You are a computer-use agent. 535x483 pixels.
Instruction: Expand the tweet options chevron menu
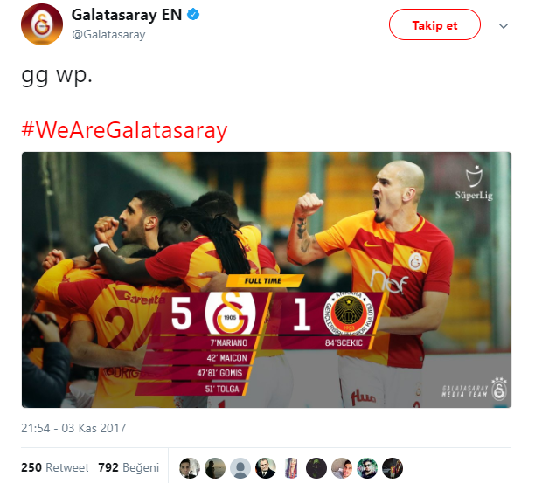(504, 26)
